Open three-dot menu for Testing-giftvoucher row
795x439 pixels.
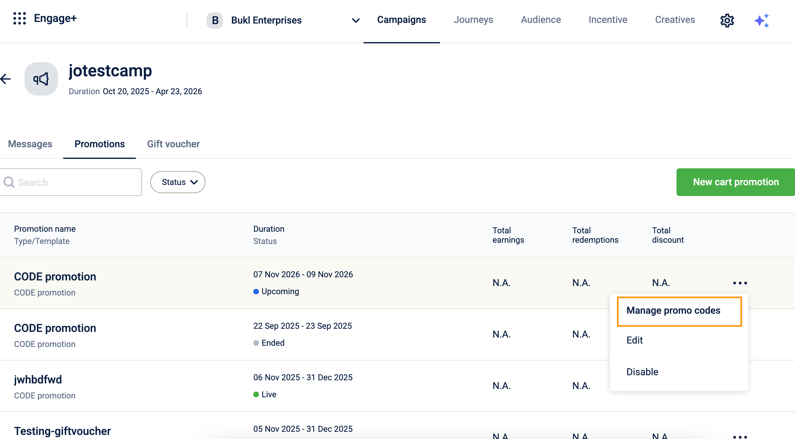pos(740,436)
